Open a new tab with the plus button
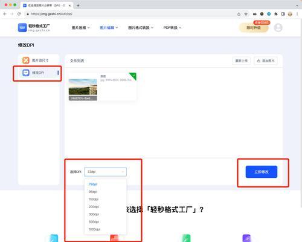The image size is (302, 242). pos(78,5)
